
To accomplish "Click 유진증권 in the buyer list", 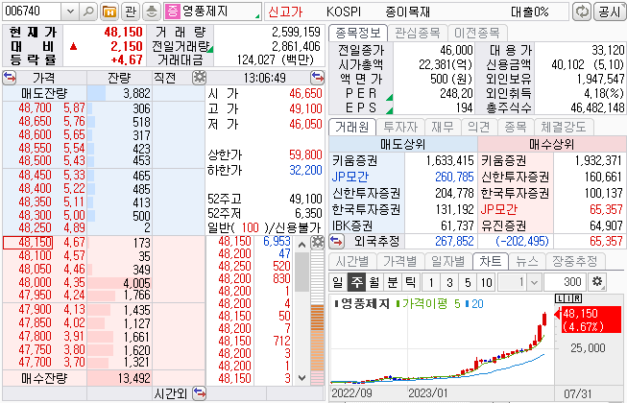I will coord(503,225).
